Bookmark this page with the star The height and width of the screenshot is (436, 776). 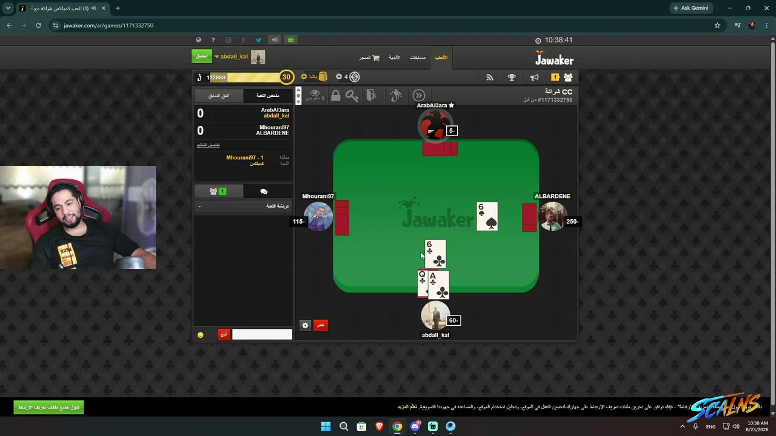[x=717, y=25]
